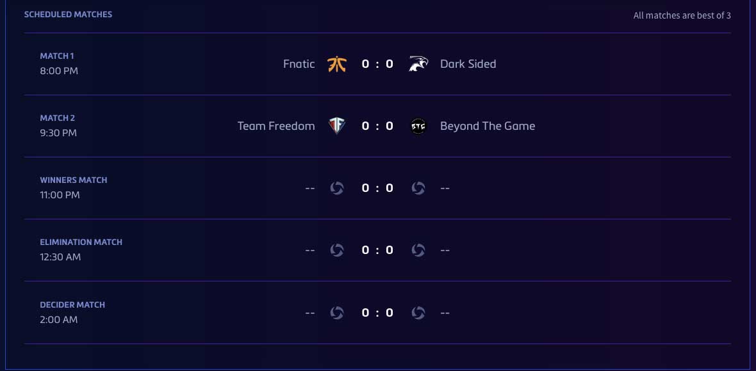Click left placeholder logo in Elimination Match
This screenshot has width=756, height=371.
tap(336, 250)
